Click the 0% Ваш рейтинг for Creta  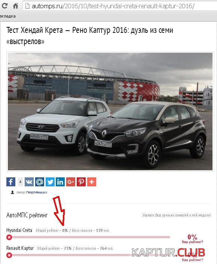(x=192, y=239)
